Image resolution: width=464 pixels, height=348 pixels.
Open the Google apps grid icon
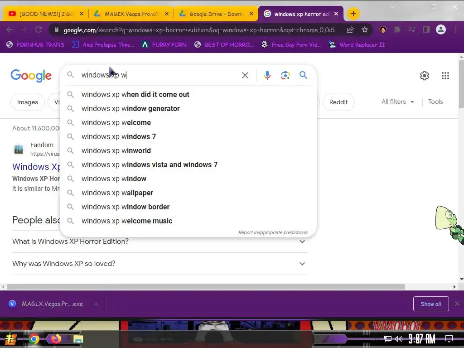[x=445, y=76]
